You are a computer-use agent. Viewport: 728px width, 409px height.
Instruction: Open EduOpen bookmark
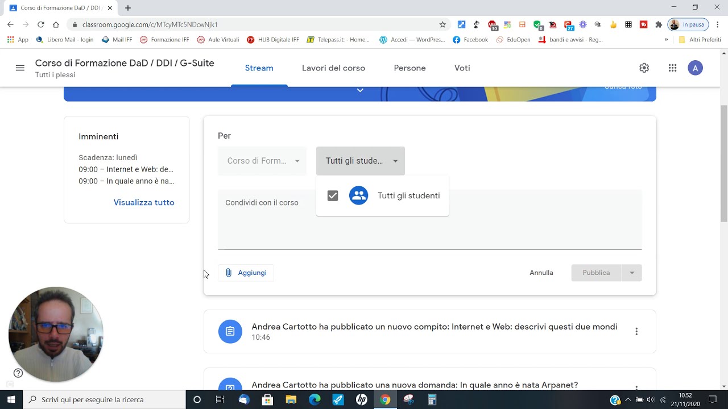click(513, 40)
